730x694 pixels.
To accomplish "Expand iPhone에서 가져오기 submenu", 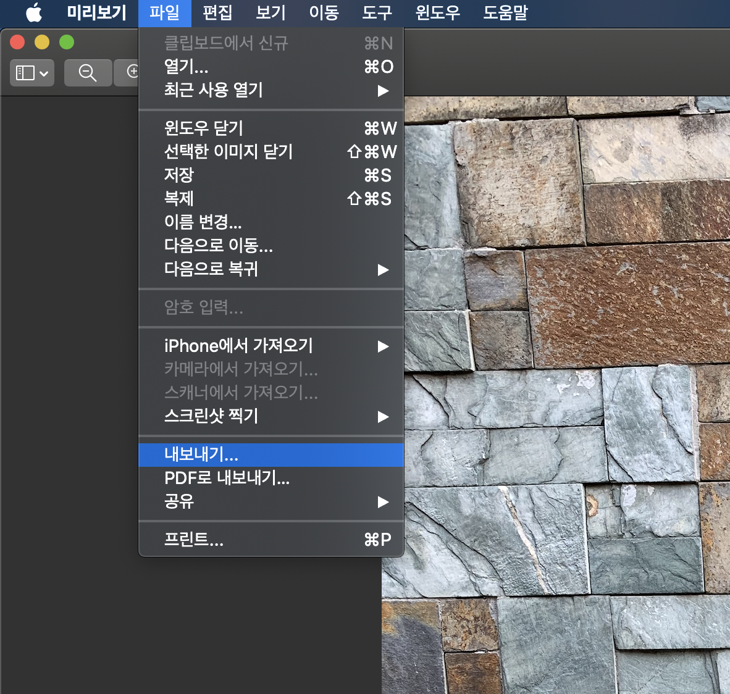I will (271, 346).
